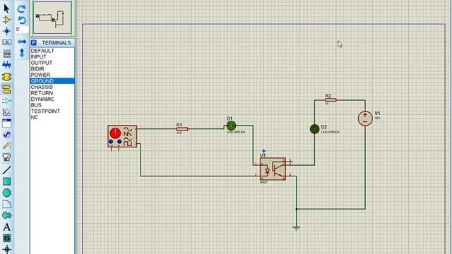Click the rotation angle input field
This screenshot has height=254, width=452.
[x=22, y=30]
